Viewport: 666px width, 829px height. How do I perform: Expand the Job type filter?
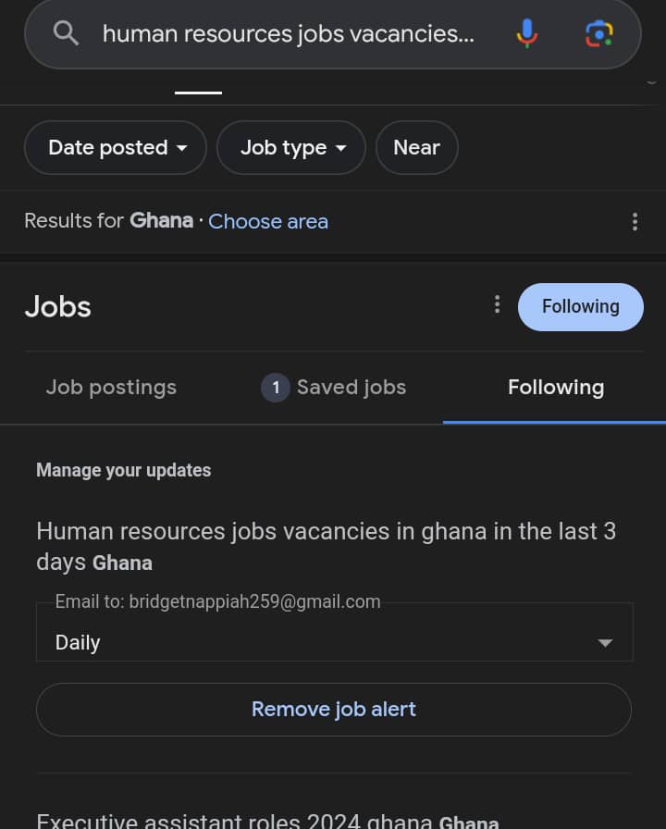tap(290, 148)
